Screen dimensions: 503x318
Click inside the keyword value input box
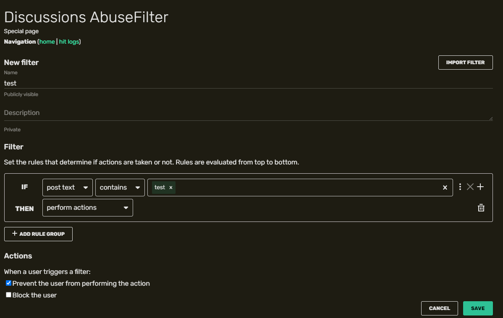(307, 188)
